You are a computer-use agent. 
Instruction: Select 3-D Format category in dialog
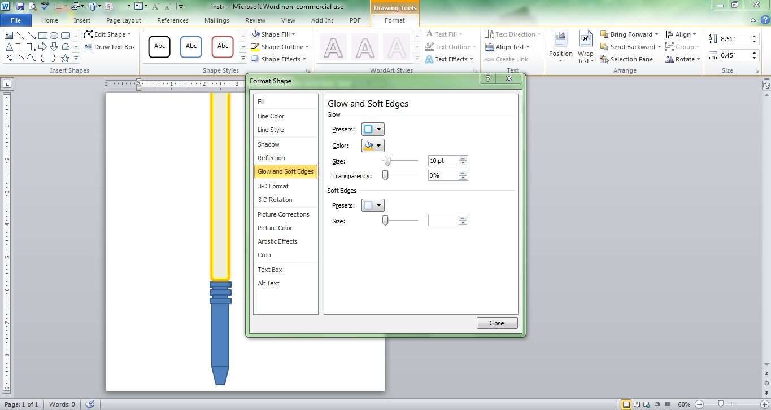click(286, 186)
